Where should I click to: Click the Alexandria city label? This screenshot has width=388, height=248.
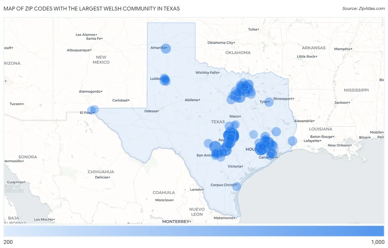(304, 121)
